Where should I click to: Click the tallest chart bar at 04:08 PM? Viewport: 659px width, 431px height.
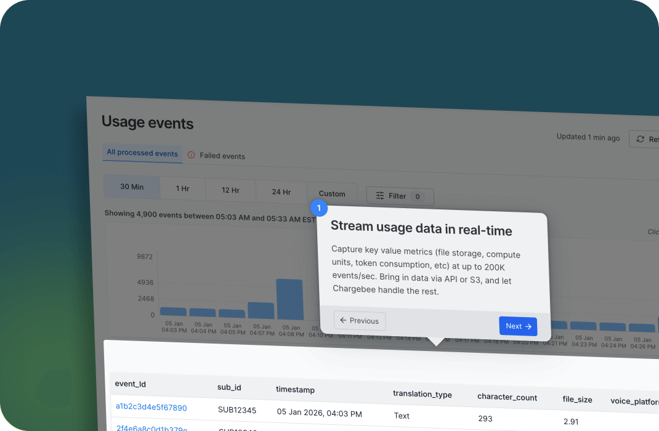click(289, 299)
